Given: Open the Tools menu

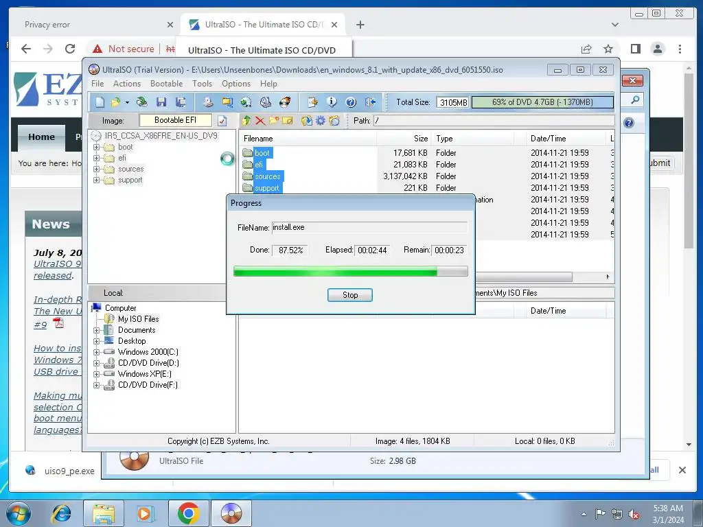Looking at the screenshot, I should click(x=203, y=84).
